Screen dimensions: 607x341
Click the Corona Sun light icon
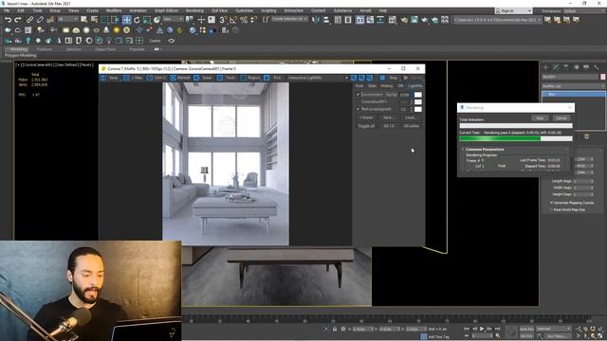(117, 30)
